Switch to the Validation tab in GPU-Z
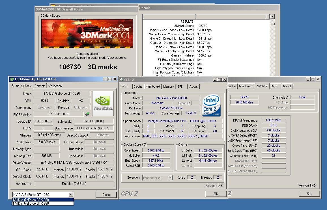 point(55,86)
